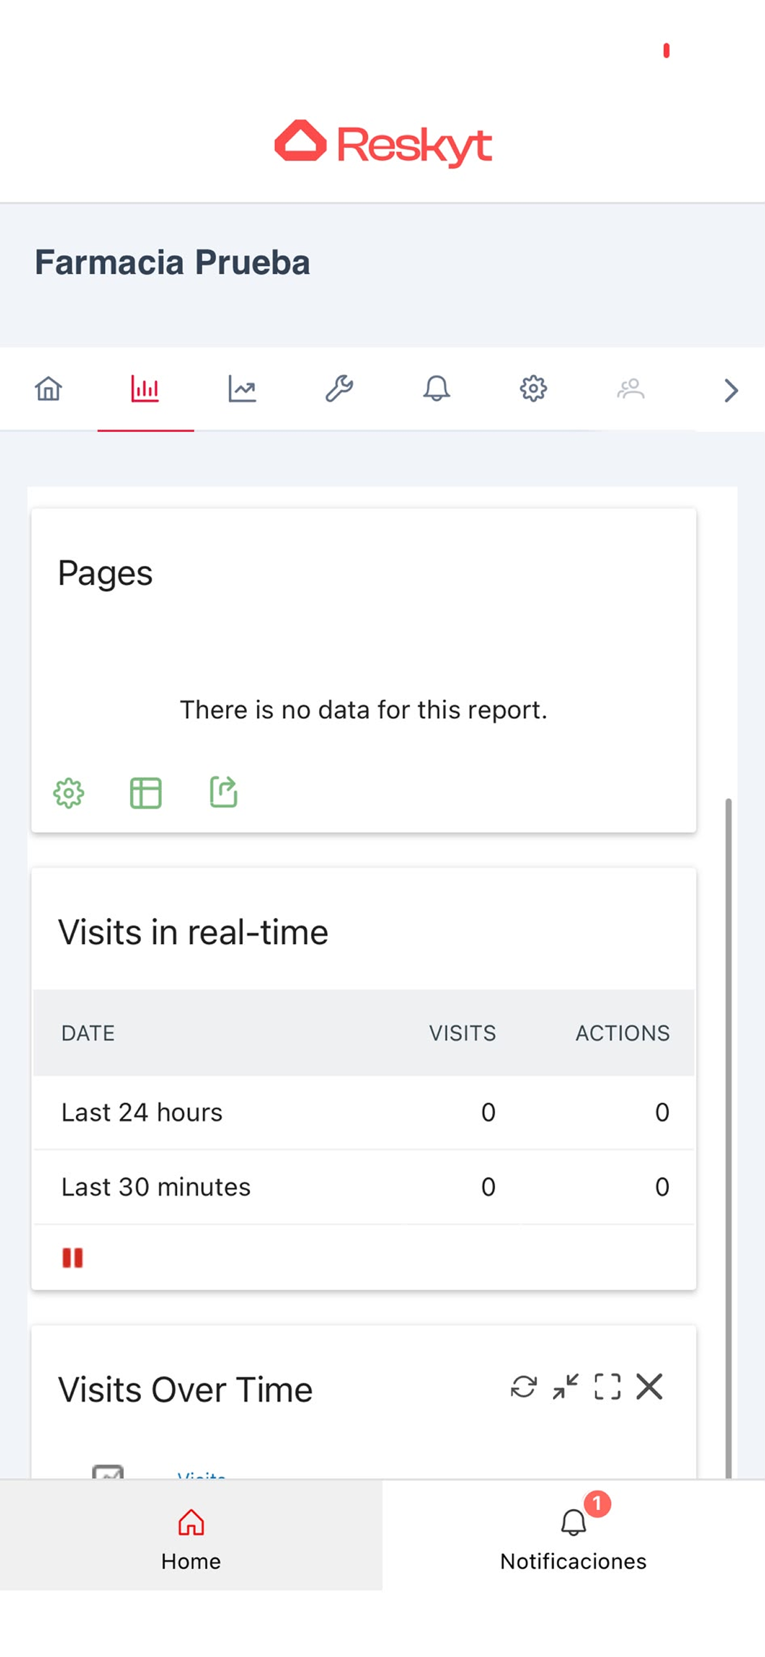The width and height of the screenshot is (765, 1657).
Task: Click 'There is no data for this report.'
Action: coord(364,710)
